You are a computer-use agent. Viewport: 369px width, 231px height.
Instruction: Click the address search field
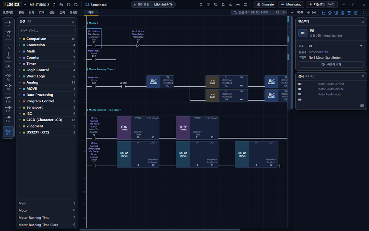click(x=259, y=13)
